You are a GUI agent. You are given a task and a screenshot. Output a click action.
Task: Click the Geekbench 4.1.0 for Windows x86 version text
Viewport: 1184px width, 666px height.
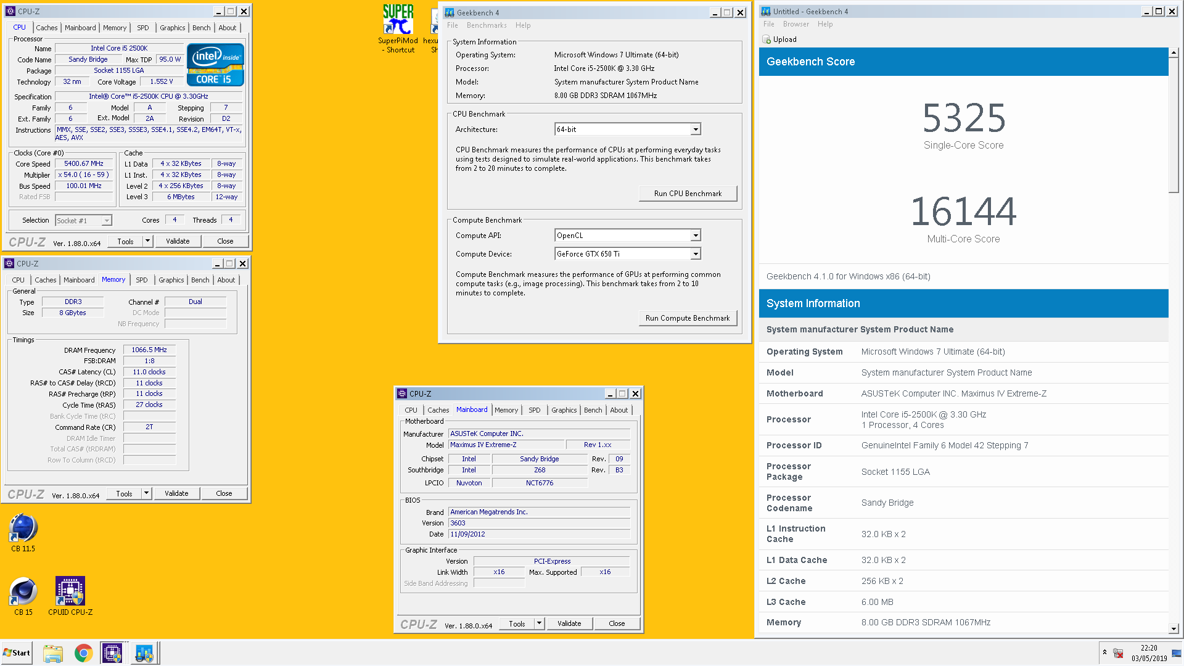click(x=848, y=276)
